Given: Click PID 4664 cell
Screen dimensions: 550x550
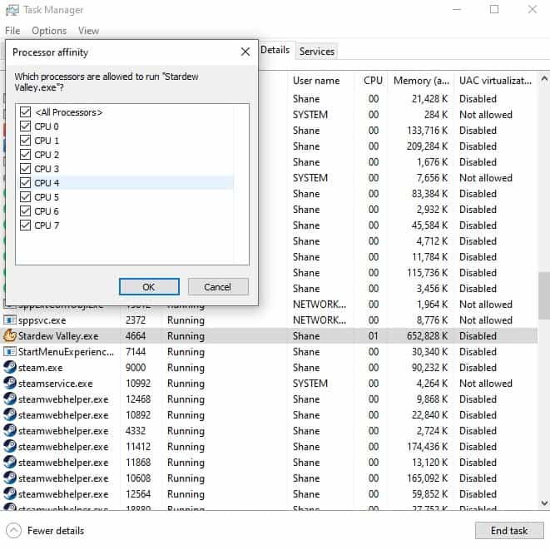Looking at the screenshot, I should point(136,335).
